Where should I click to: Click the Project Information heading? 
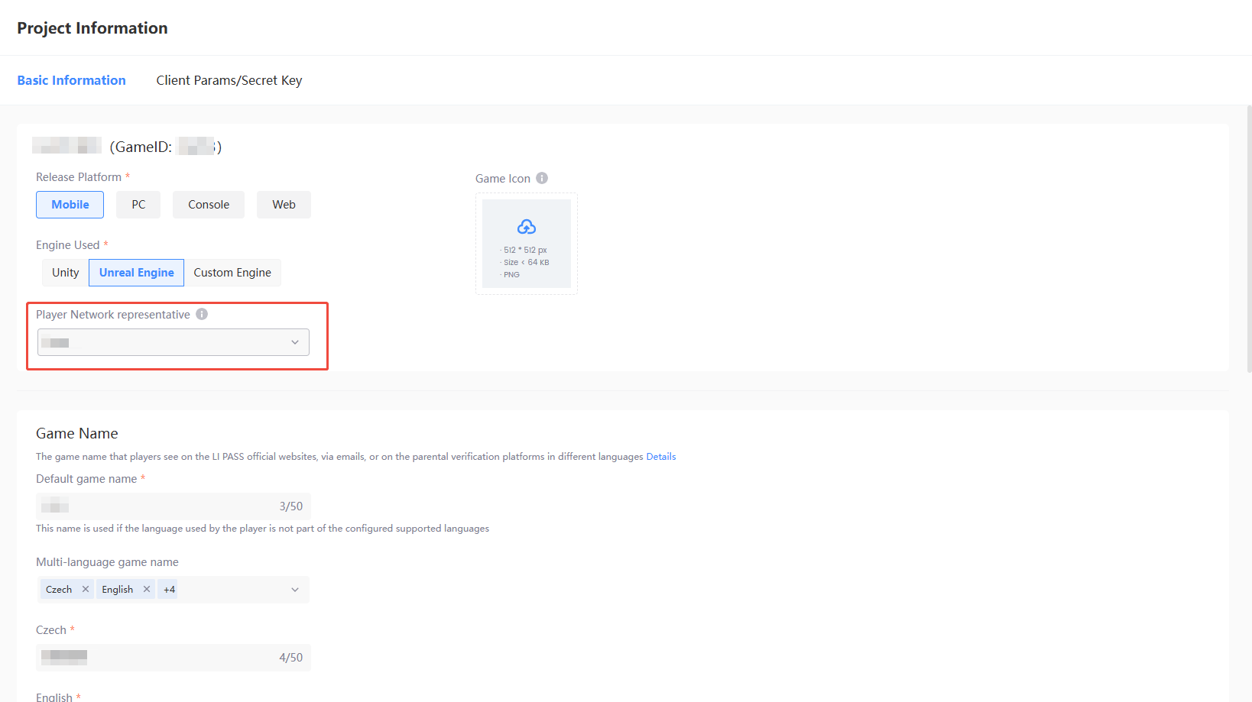[x=92, y=28]
